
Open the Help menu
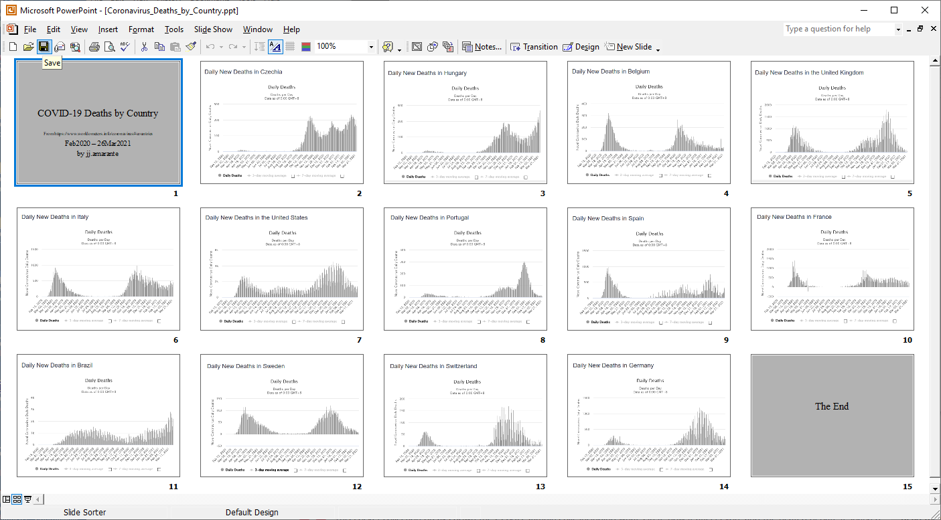(291, 29)
